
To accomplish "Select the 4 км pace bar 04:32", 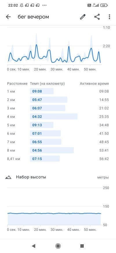I will coord(54,116).
